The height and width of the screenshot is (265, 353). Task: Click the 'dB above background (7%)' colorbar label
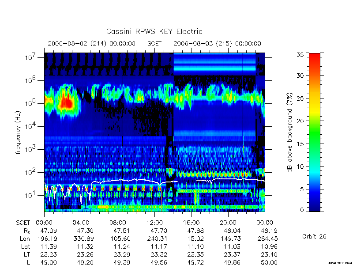coord(290,132)
